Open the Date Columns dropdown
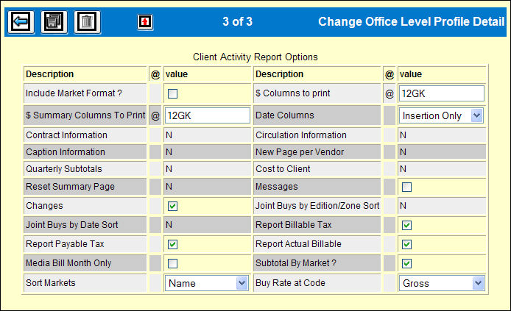Image resolution: width=511 pixels, height=311 pixels. (x=441, y=115)
